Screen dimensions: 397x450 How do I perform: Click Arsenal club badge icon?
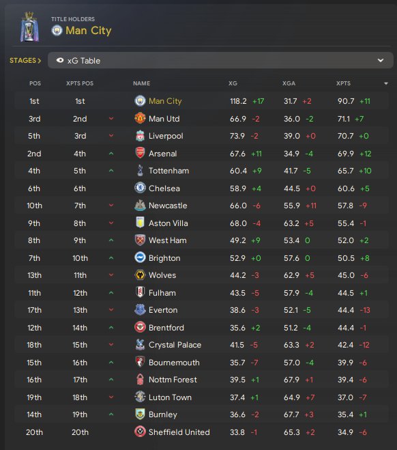pyautogui.click(x=140, y=153)
